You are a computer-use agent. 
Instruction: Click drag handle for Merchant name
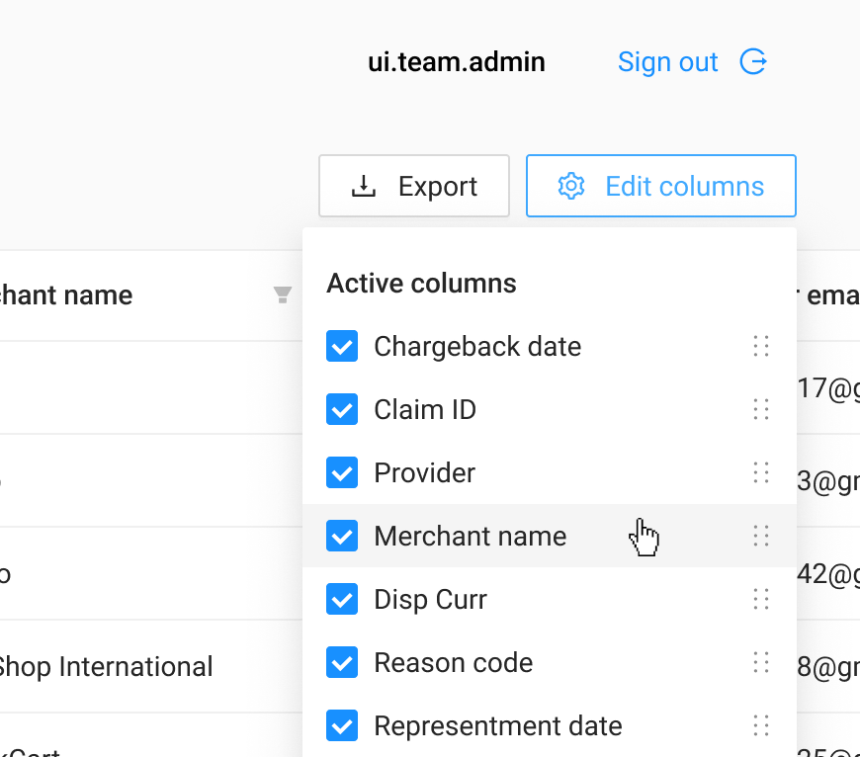coord(761,536)
